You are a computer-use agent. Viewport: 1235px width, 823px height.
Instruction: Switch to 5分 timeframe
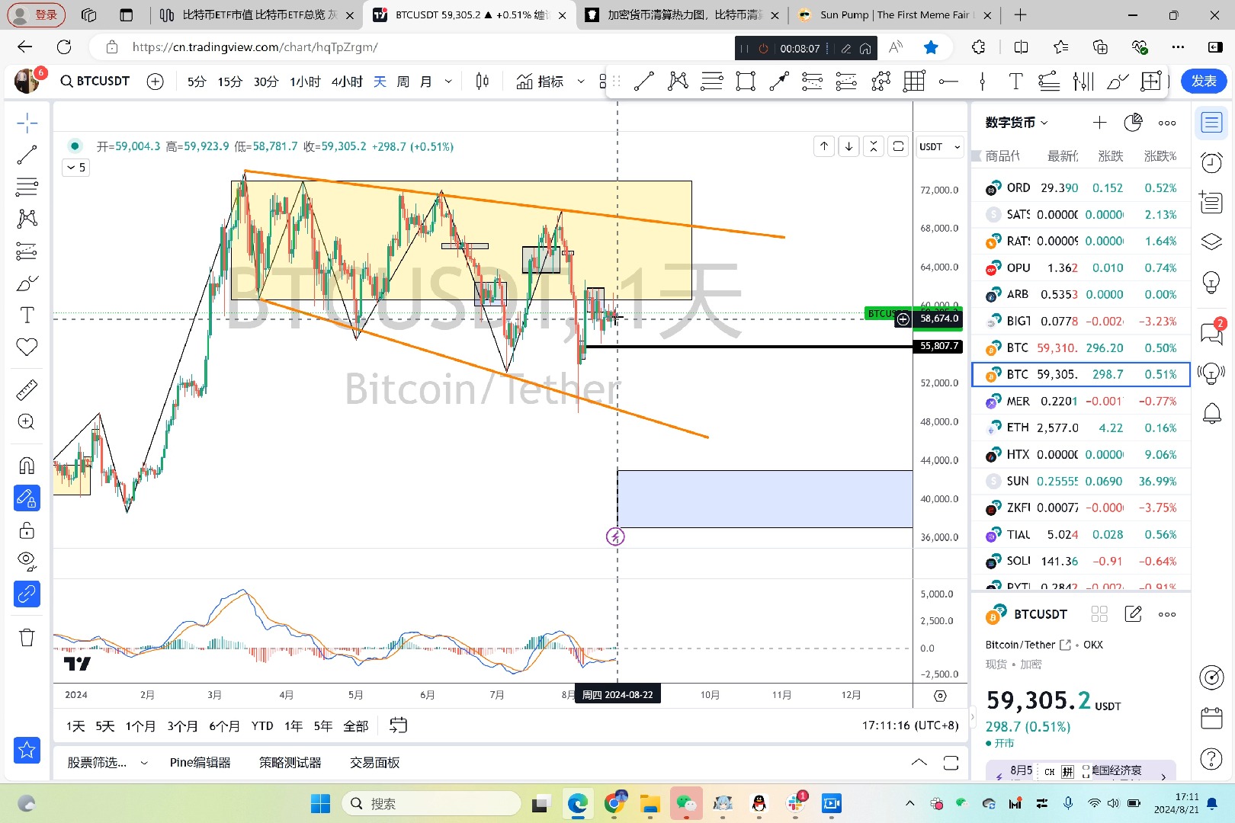coord(197,82)
